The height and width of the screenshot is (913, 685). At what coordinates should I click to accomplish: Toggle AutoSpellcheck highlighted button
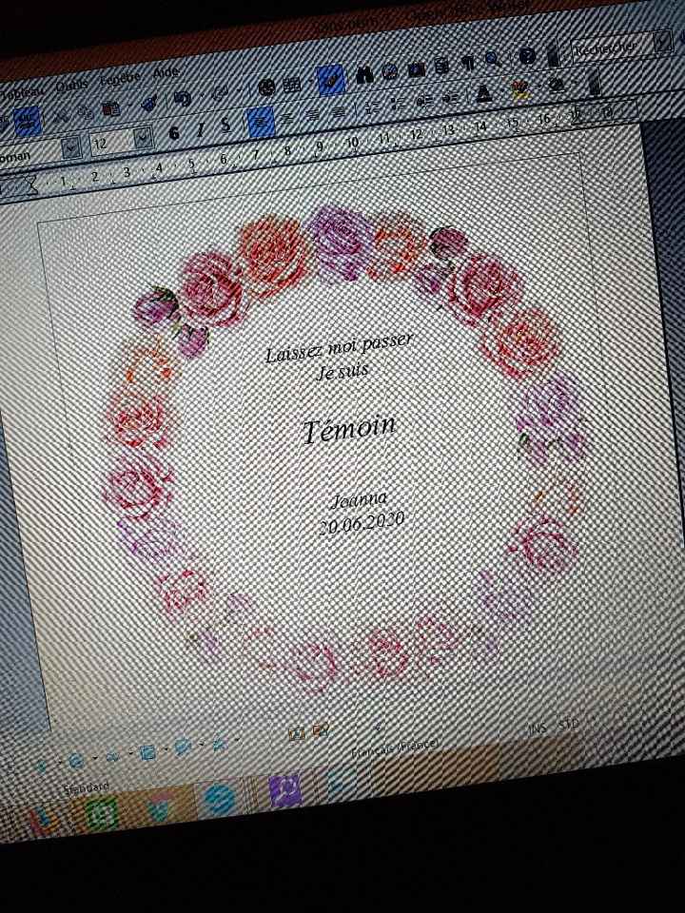coord(27,121)
